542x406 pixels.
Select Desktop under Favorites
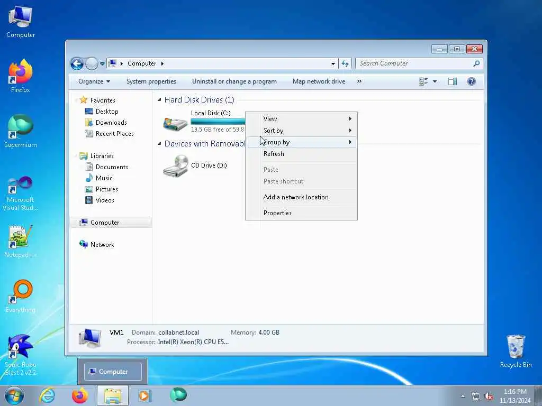click(x=107, y=112)
